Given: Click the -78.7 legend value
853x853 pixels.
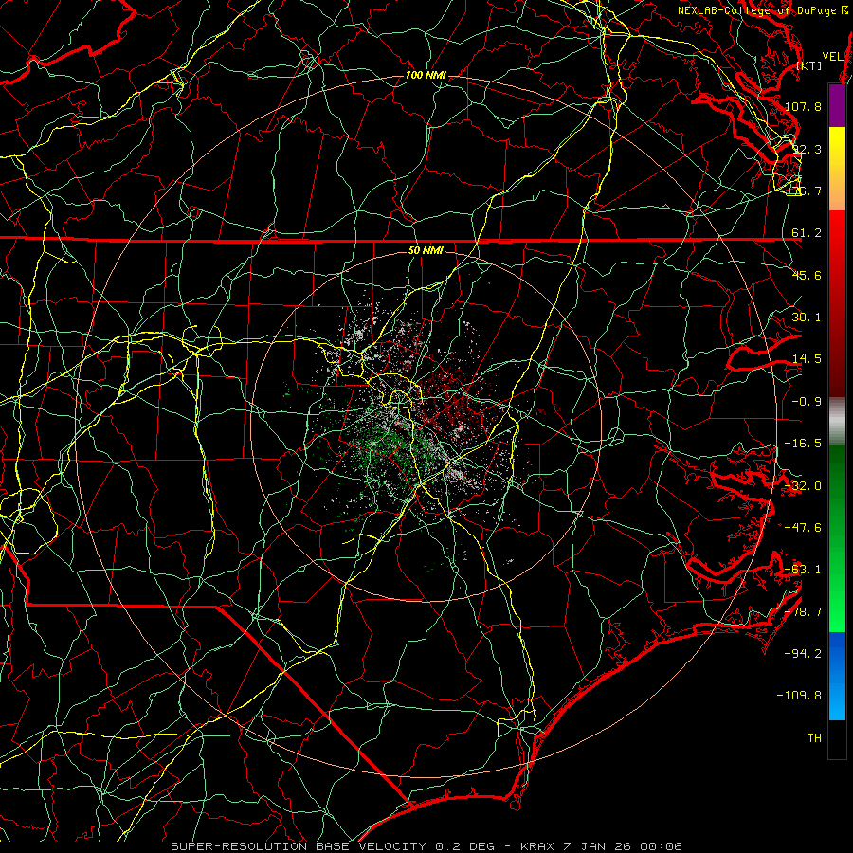Looking at the screenshot, I should tap(803, 612).
